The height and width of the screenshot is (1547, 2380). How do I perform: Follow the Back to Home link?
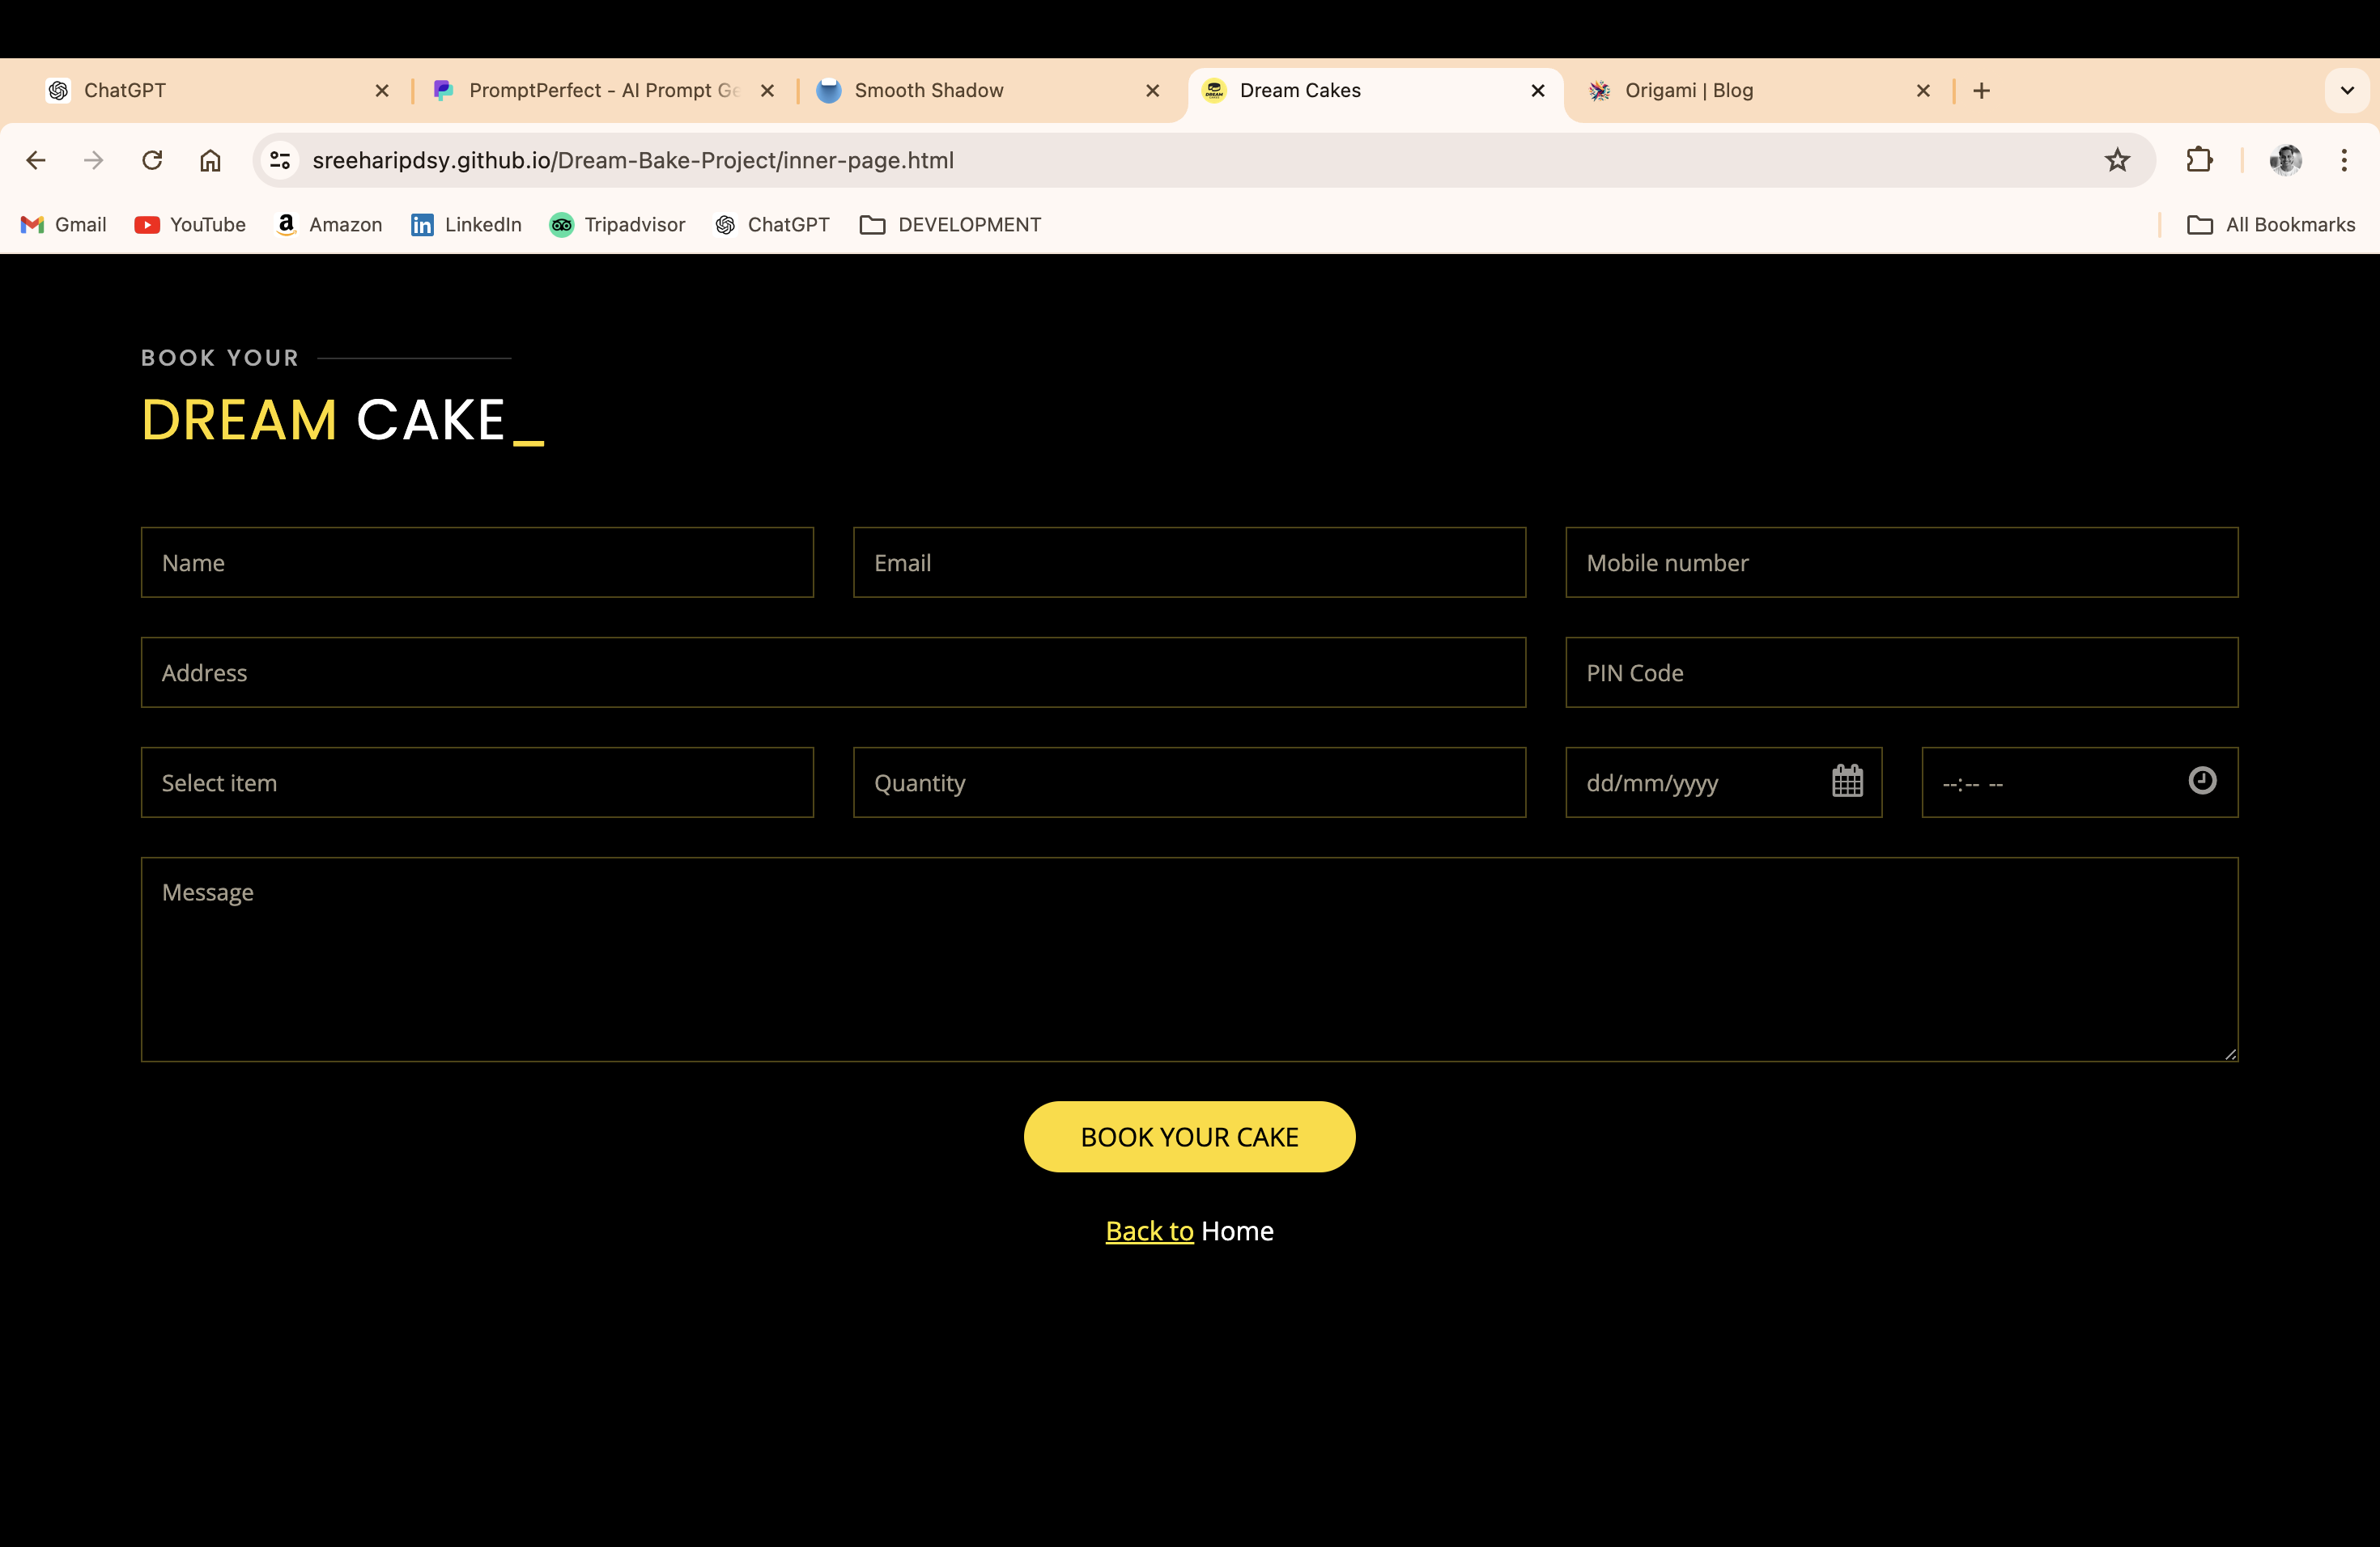click(x=1149, y=1231)
